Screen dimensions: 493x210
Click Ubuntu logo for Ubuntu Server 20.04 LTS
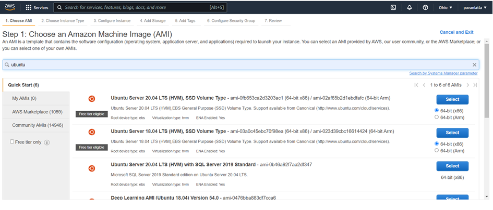tap(91, 99)
